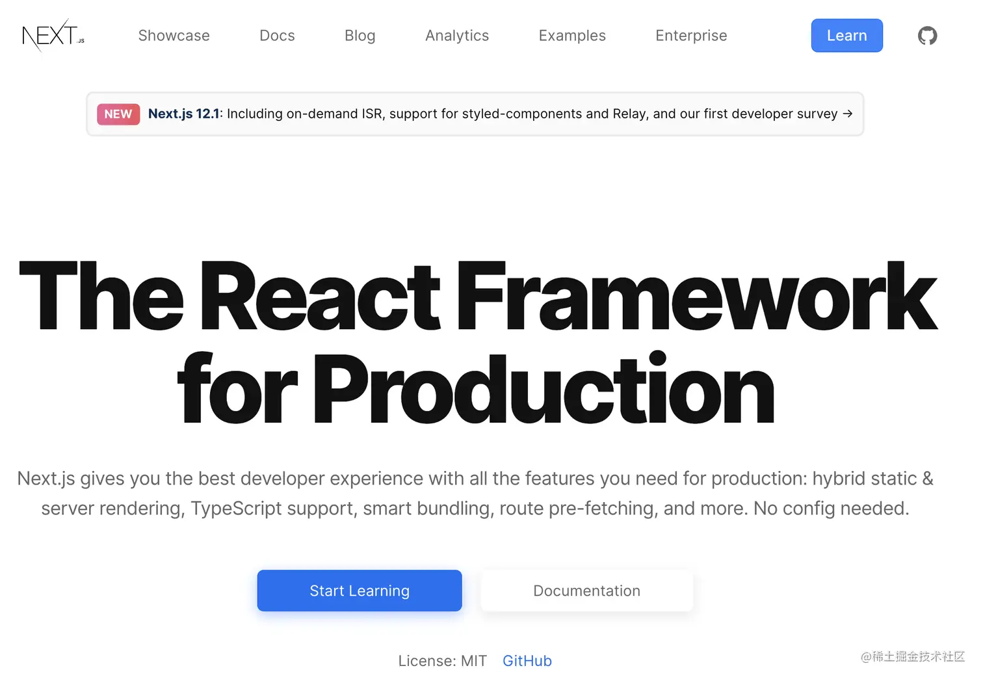Click the Start Learning button
The height and width of the screenshot is (681, 983).
(360, 591)
